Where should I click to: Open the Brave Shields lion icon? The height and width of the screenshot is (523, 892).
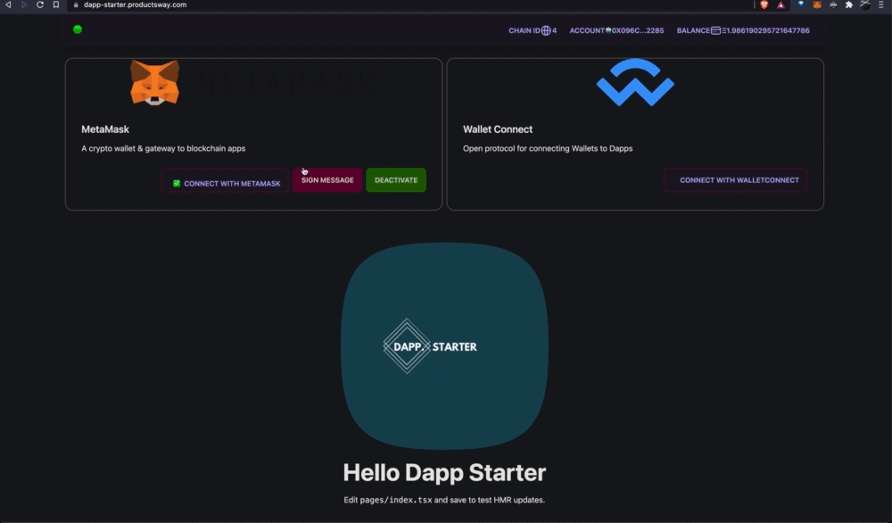[x=764, y=4]
